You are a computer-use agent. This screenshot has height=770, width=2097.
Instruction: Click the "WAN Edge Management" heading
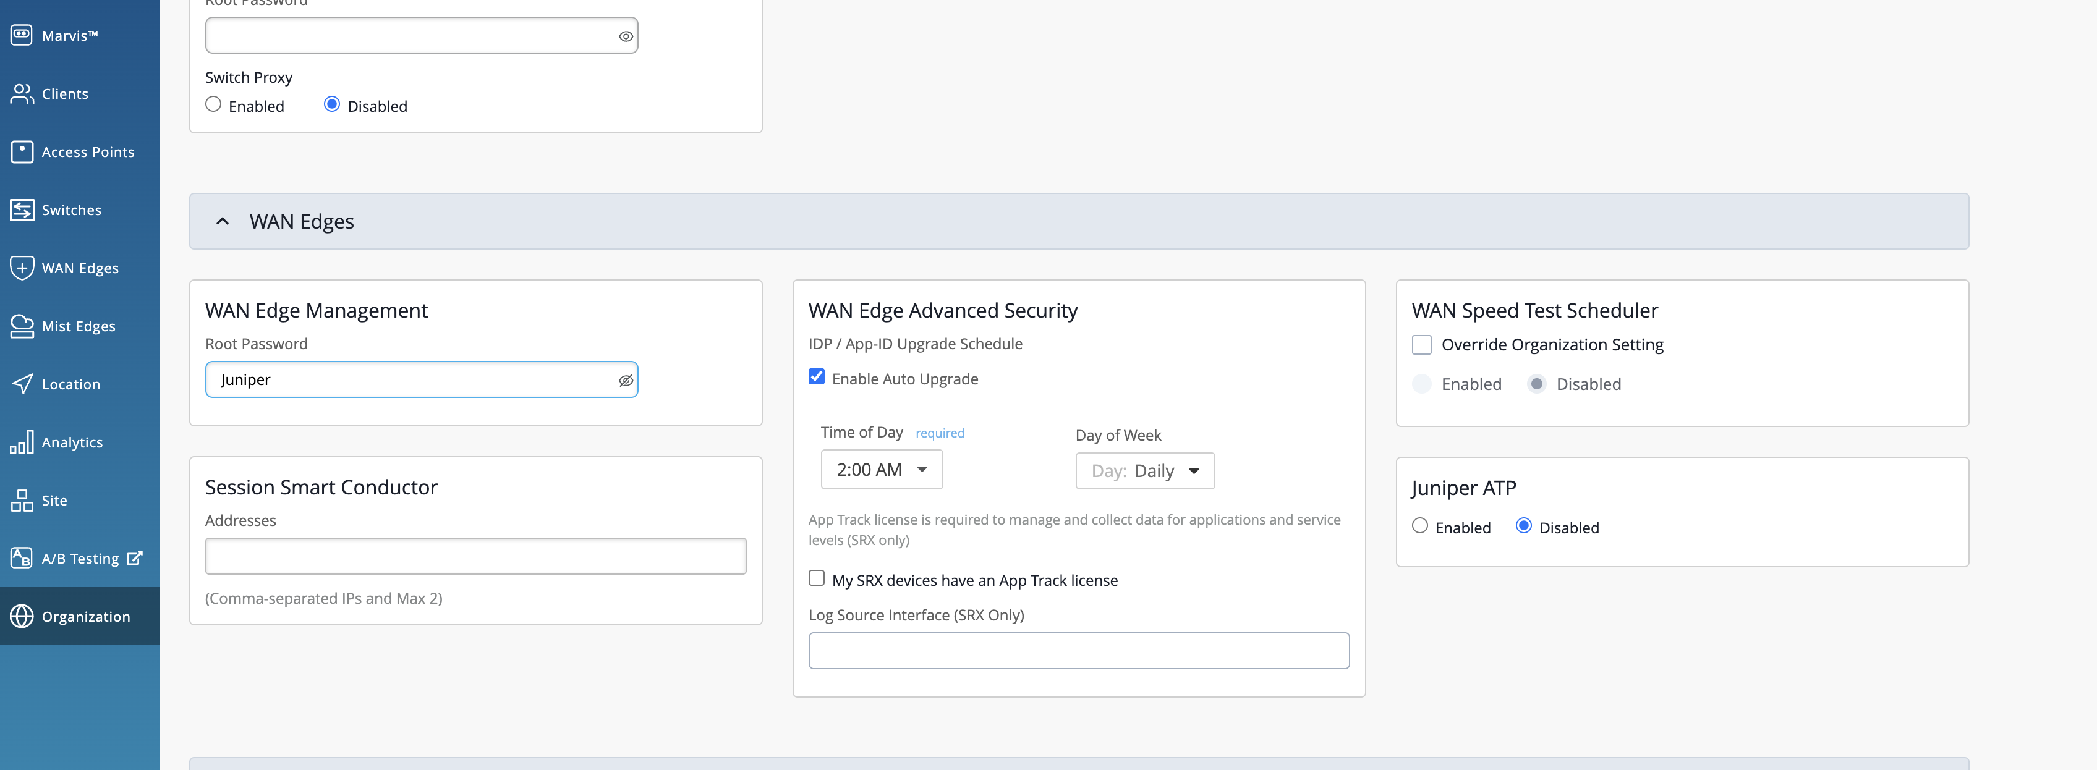316,310
